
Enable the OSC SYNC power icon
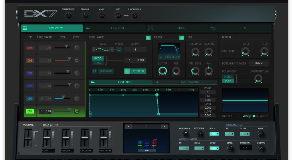tap(95, 71)
